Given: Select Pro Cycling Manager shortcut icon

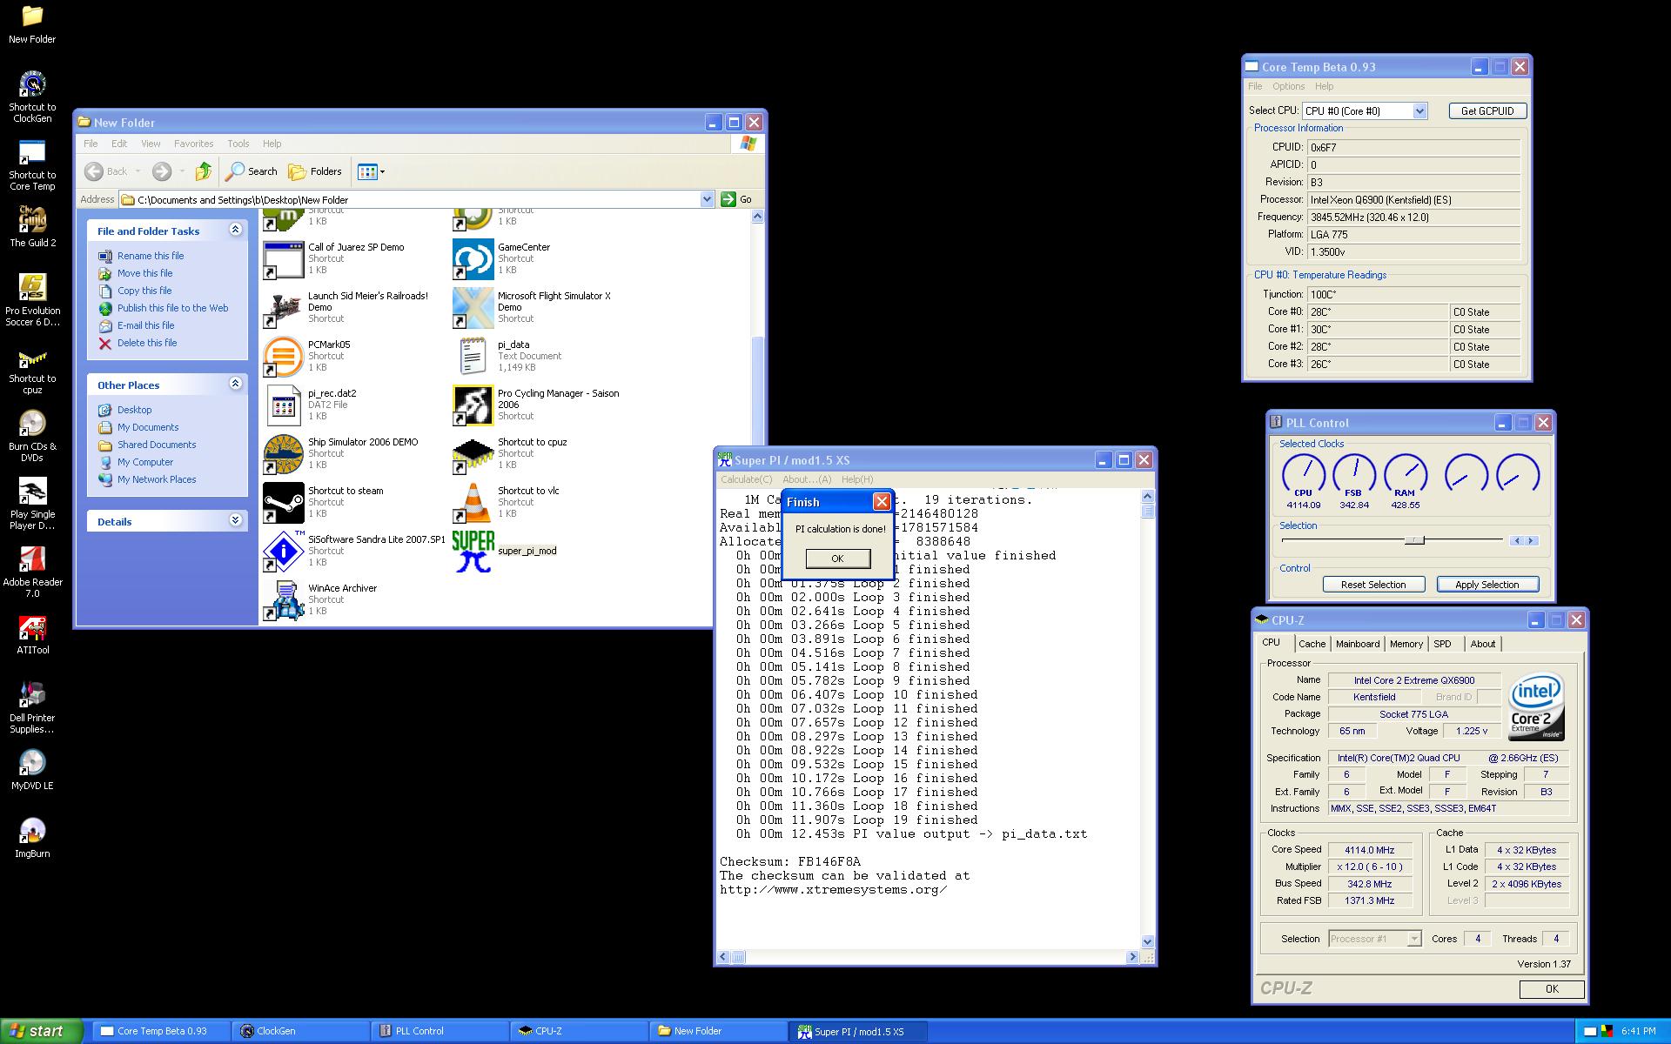Looking at the screenshot, I should tap(473, 405).
